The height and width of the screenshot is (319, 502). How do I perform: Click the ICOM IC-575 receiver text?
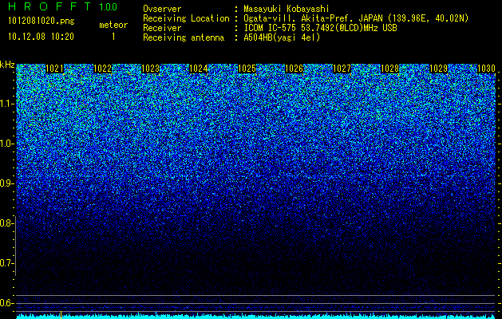(x=320, y=28)
